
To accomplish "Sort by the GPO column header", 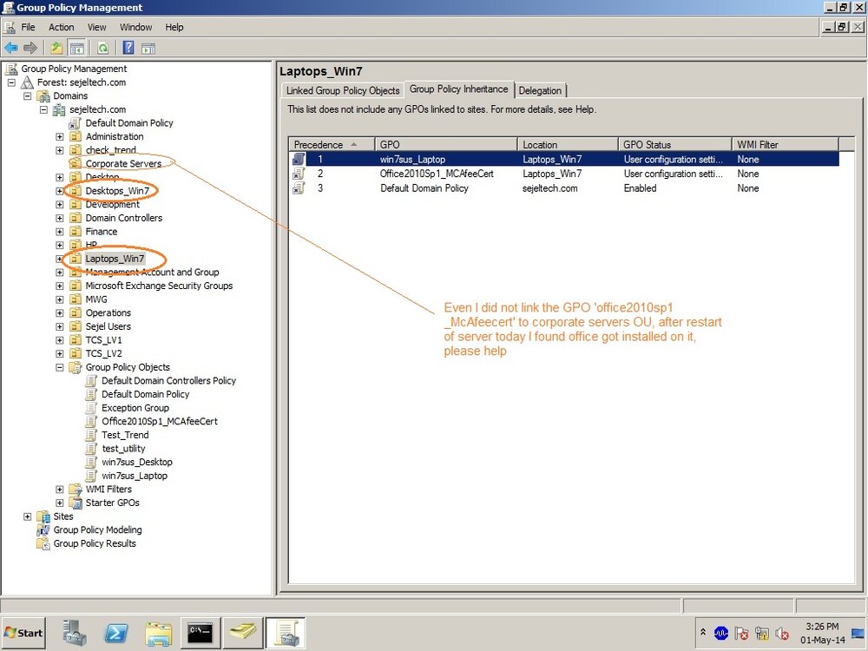I will (x=446, y=144).
